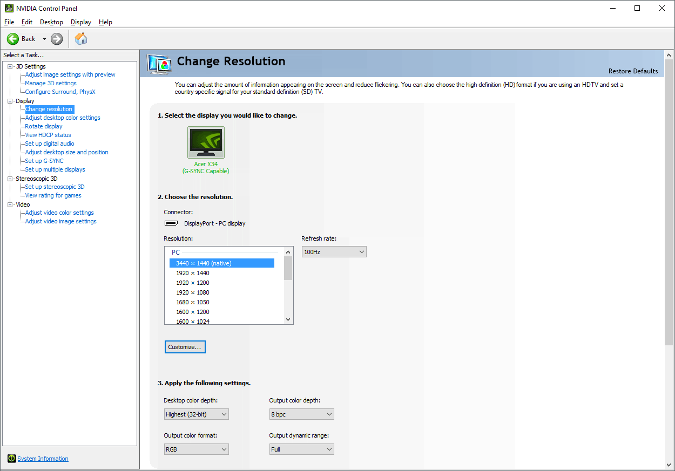
Task: Open the Edit menu
Action: click(27, 22)
